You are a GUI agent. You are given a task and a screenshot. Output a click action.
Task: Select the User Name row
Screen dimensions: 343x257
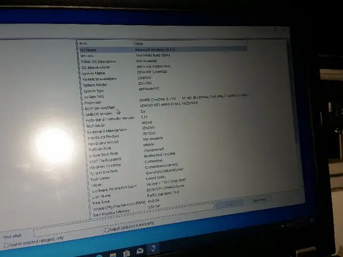click(101, 196)
